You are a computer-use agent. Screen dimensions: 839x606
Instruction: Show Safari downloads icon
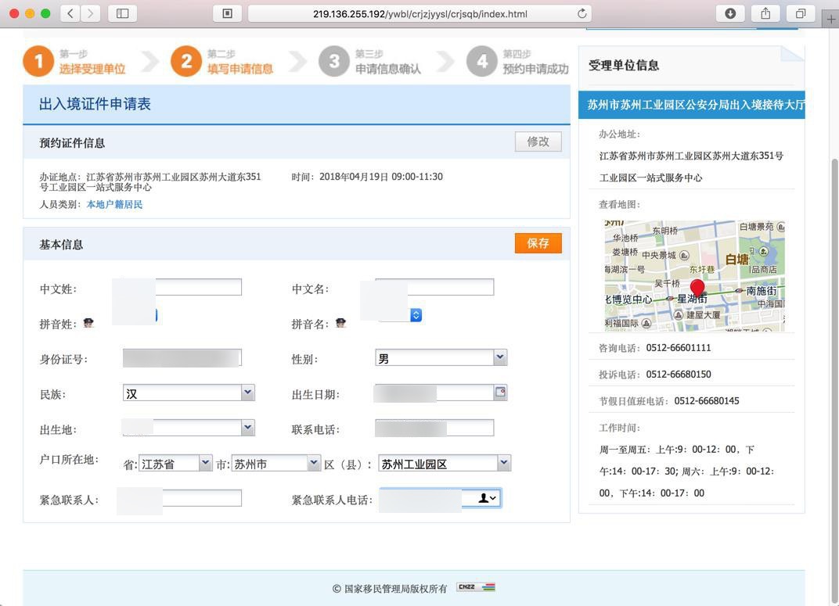point(730,13)
